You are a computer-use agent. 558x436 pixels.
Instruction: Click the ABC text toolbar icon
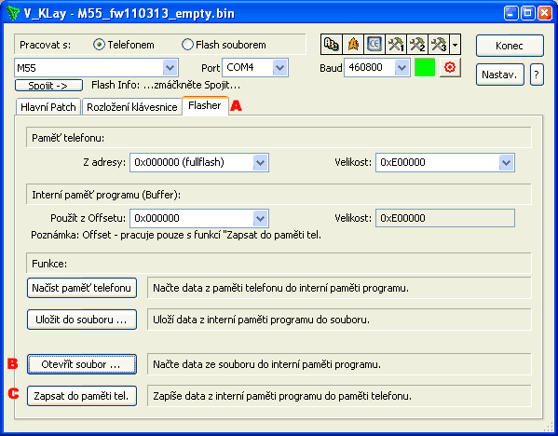coord(332,45)
